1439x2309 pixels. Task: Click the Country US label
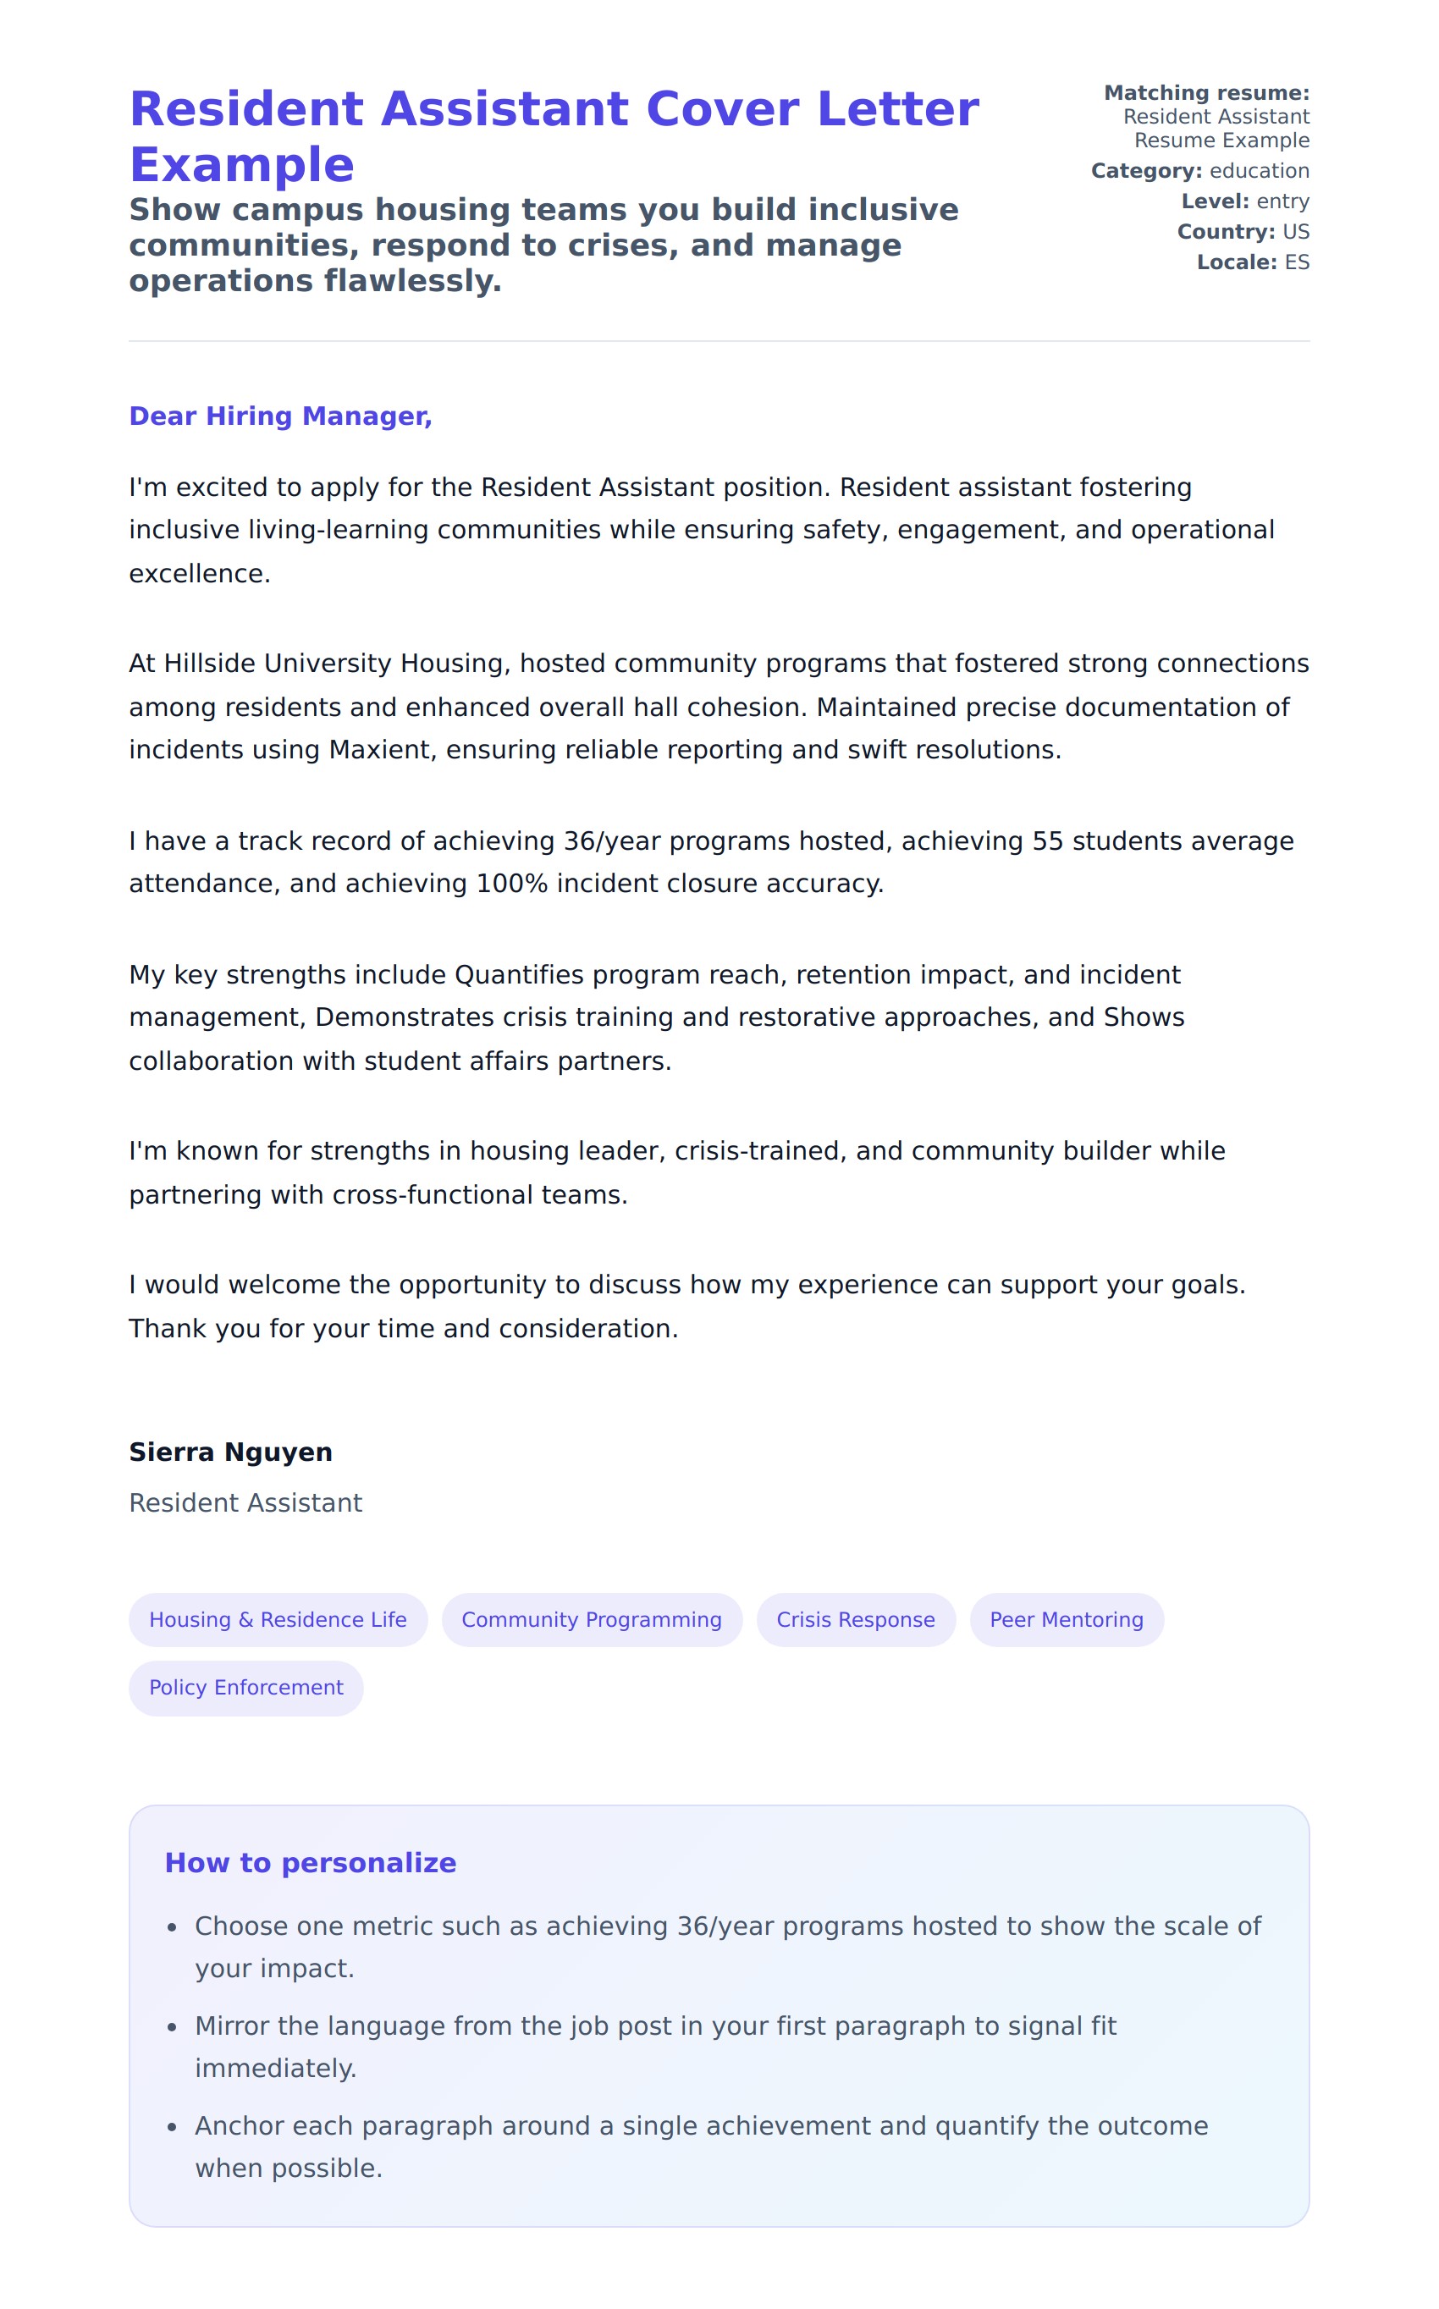click(x=1243, y=232)
